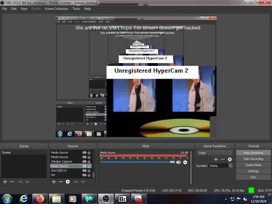Screen dimensions: 272x204
Task: Open the Help menu
Action: [x=87, y=9]
